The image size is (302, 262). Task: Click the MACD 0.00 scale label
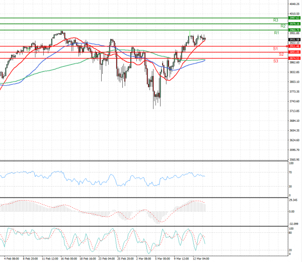[292, 212]
